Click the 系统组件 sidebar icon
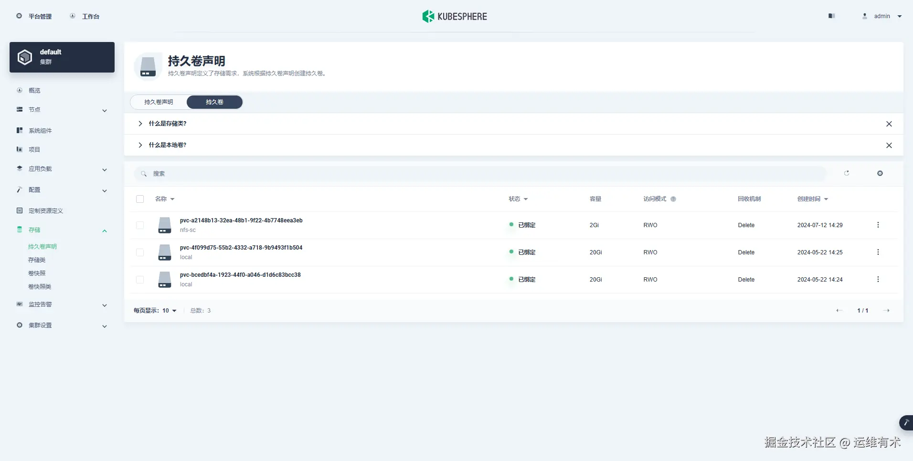 pyautogui.click(x=20, y=130)
